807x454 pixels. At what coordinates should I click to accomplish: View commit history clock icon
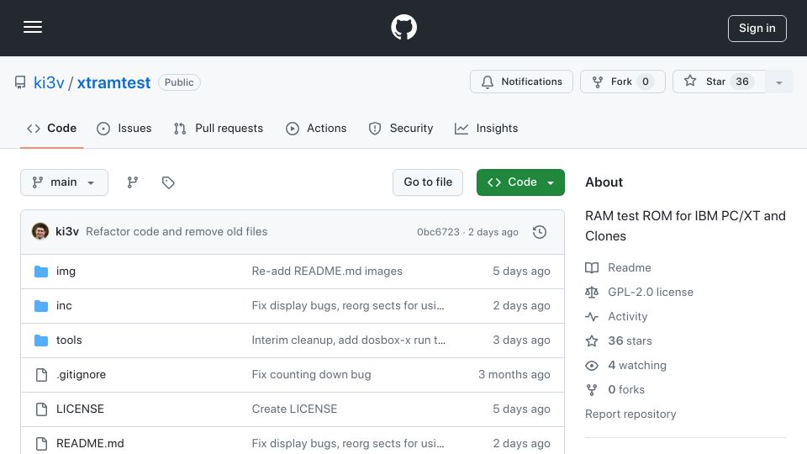click(540, 232)
